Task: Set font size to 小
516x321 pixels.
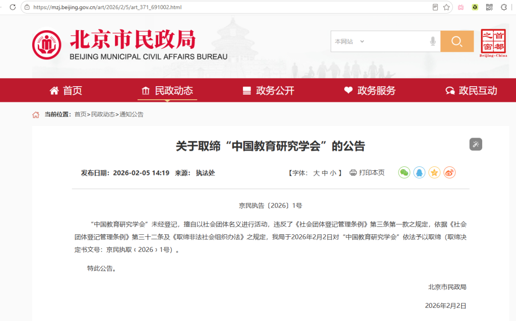Action: click(333, 173)
